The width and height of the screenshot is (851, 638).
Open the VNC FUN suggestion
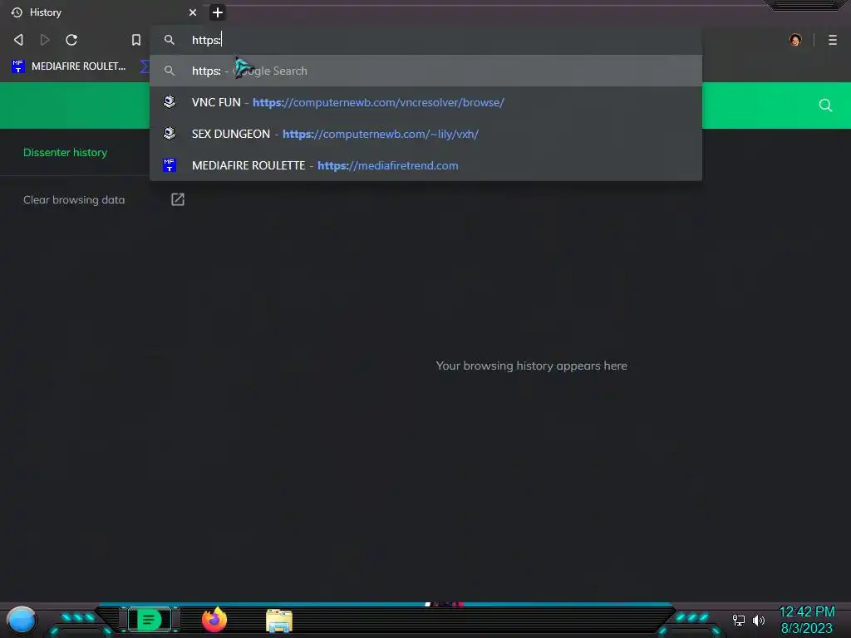[425, 102]
